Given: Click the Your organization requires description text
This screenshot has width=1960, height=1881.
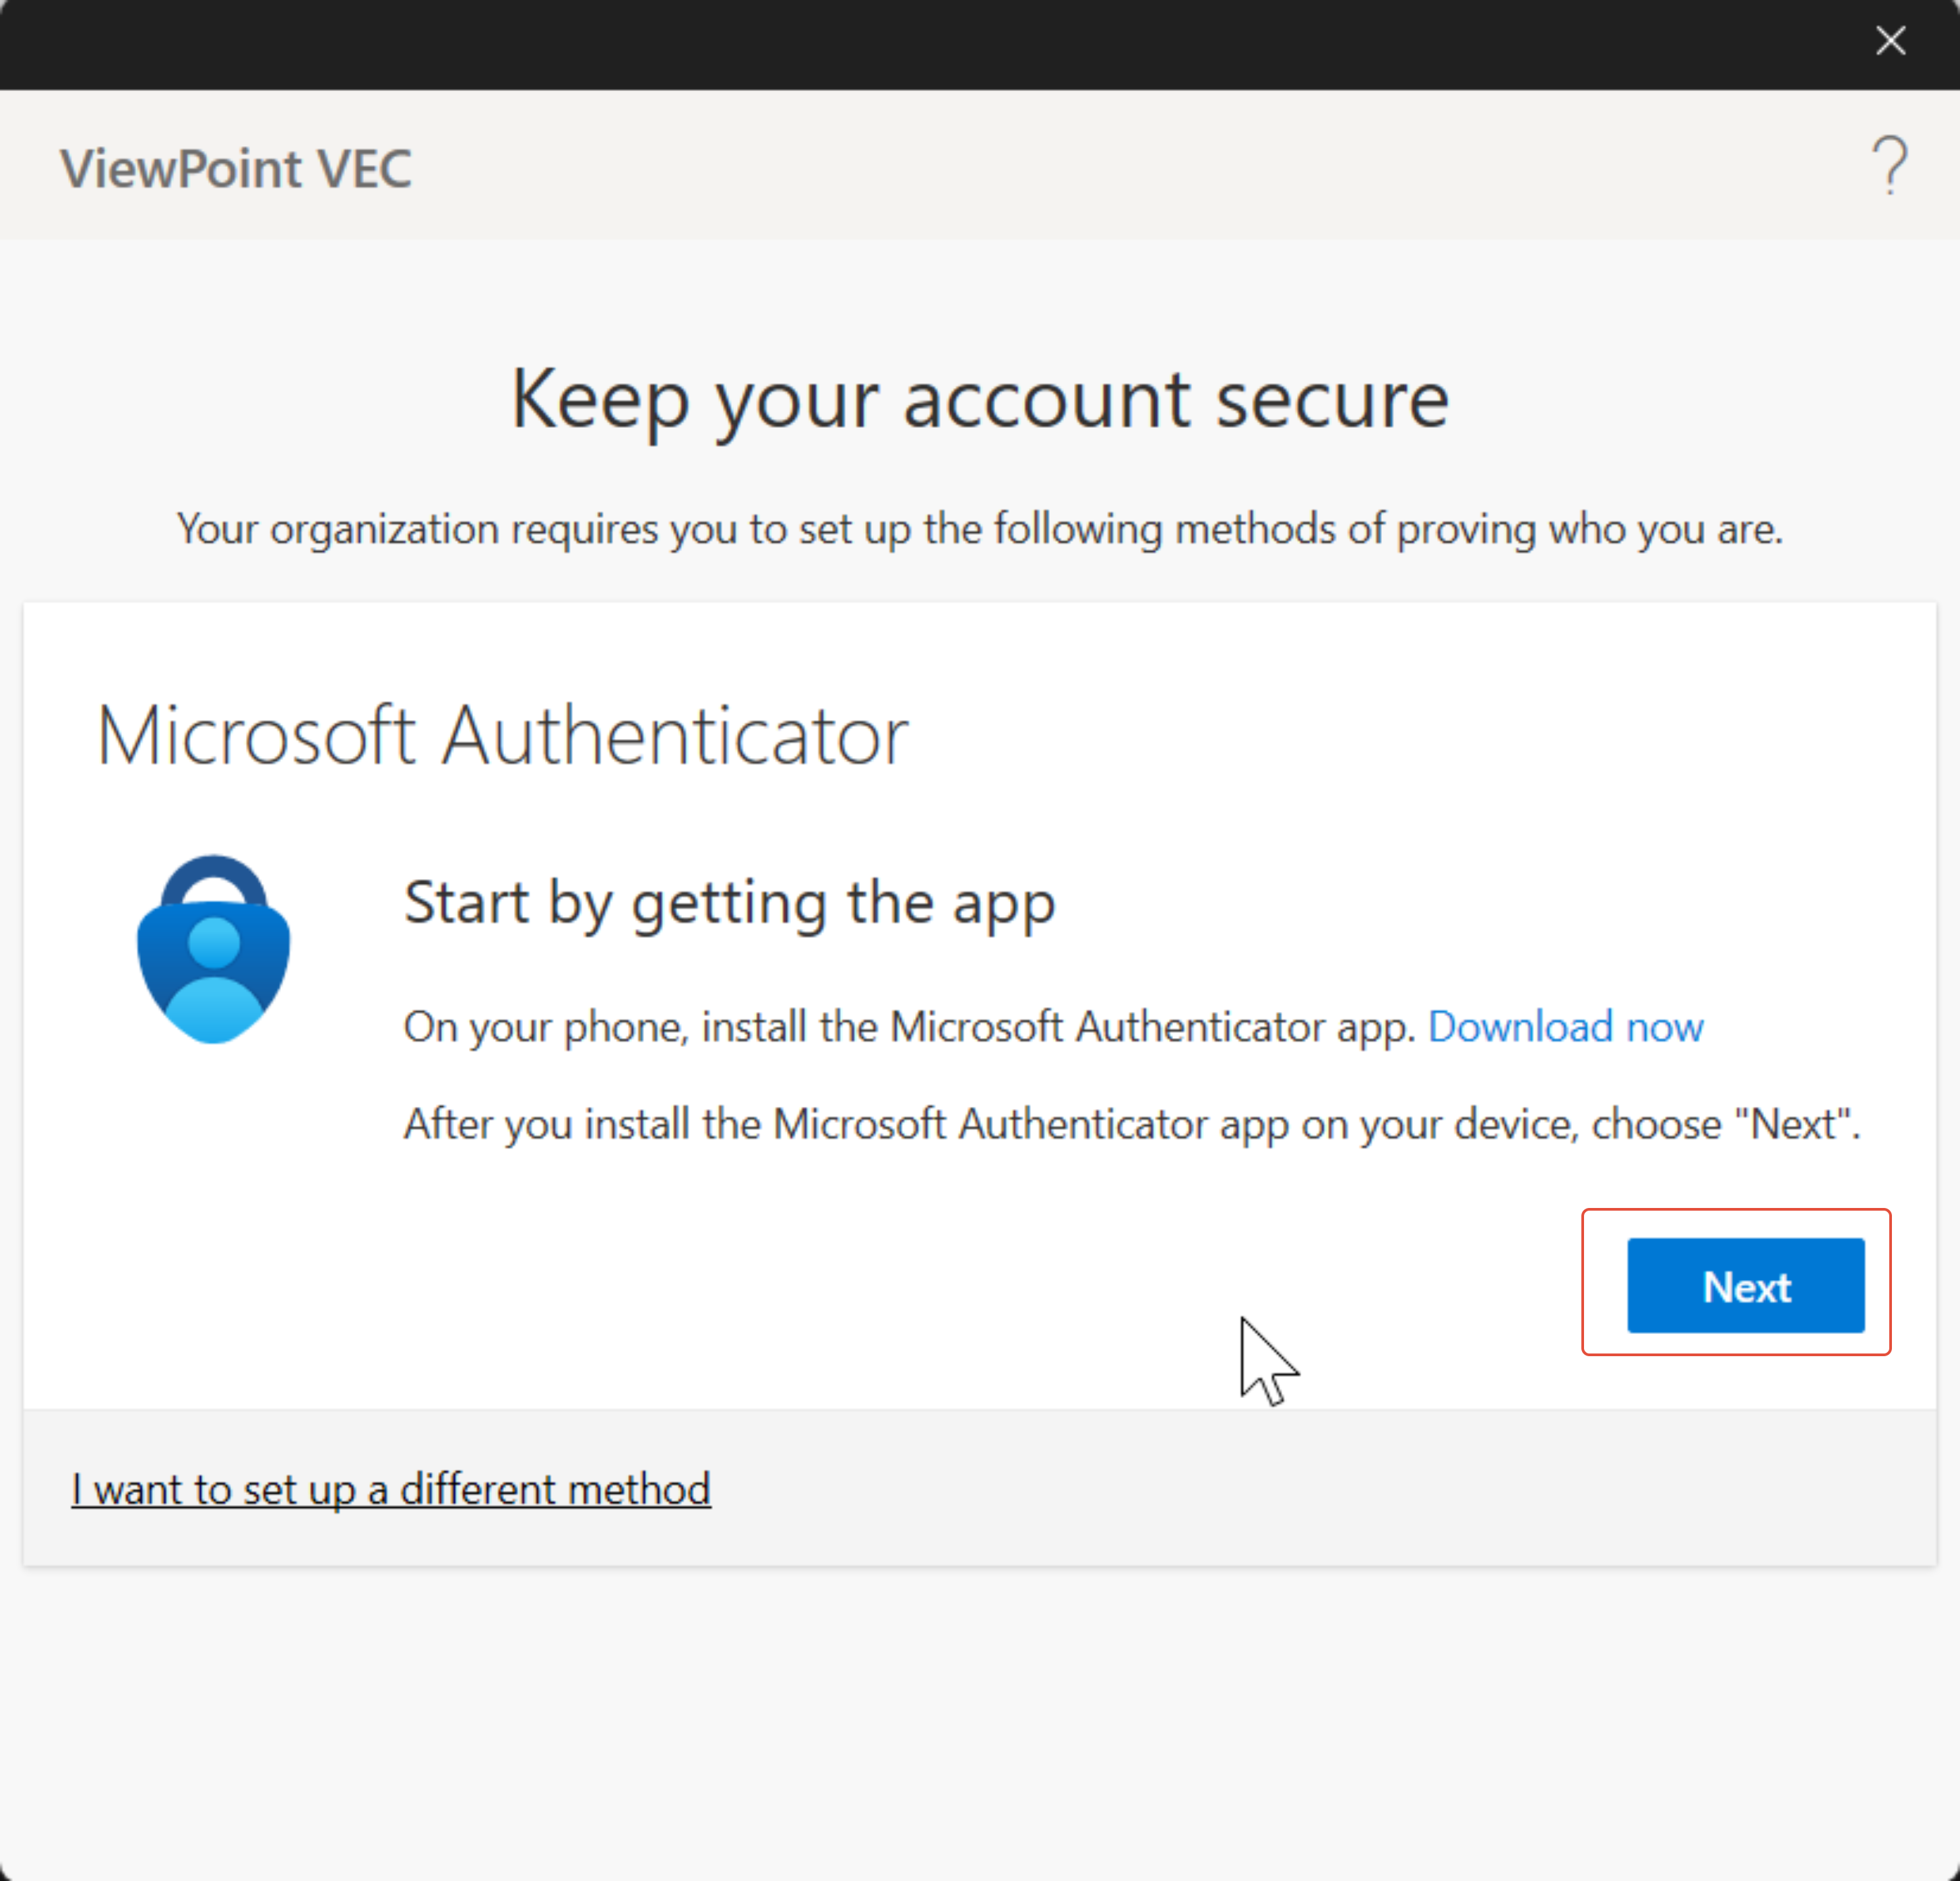Looking at the screenshot, I should click(x=979, y=529).
